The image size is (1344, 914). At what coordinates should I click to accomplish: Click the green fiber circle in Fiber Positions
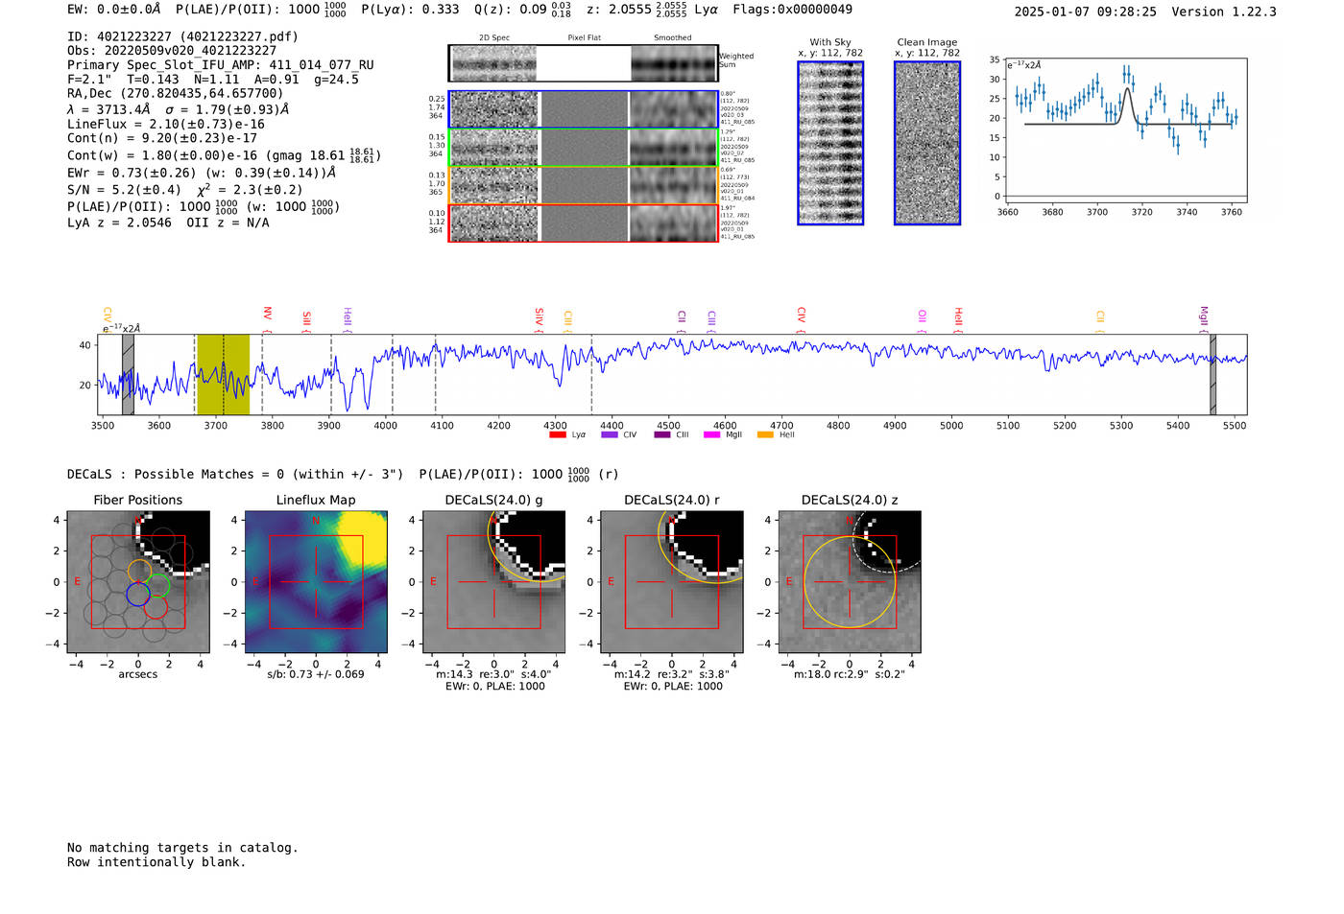click(158, 585)
